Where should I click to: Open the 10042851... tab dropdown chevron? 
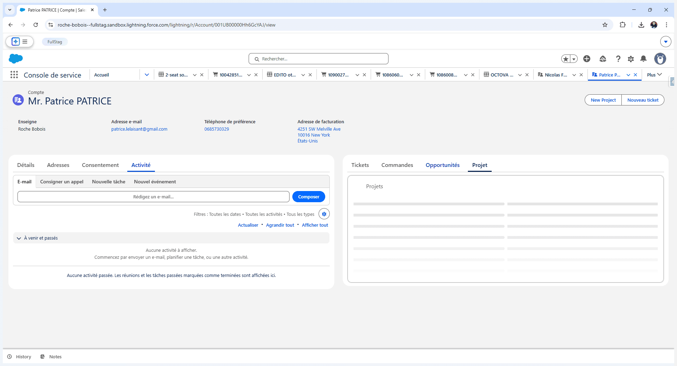[249, 75]
